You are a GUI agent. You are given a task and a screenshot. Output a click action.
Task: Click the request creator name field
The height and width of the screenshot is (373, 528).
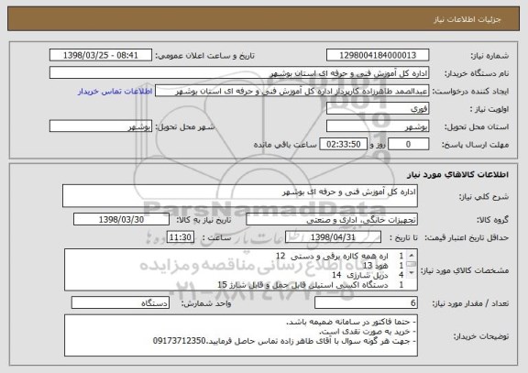pos(291,91)
